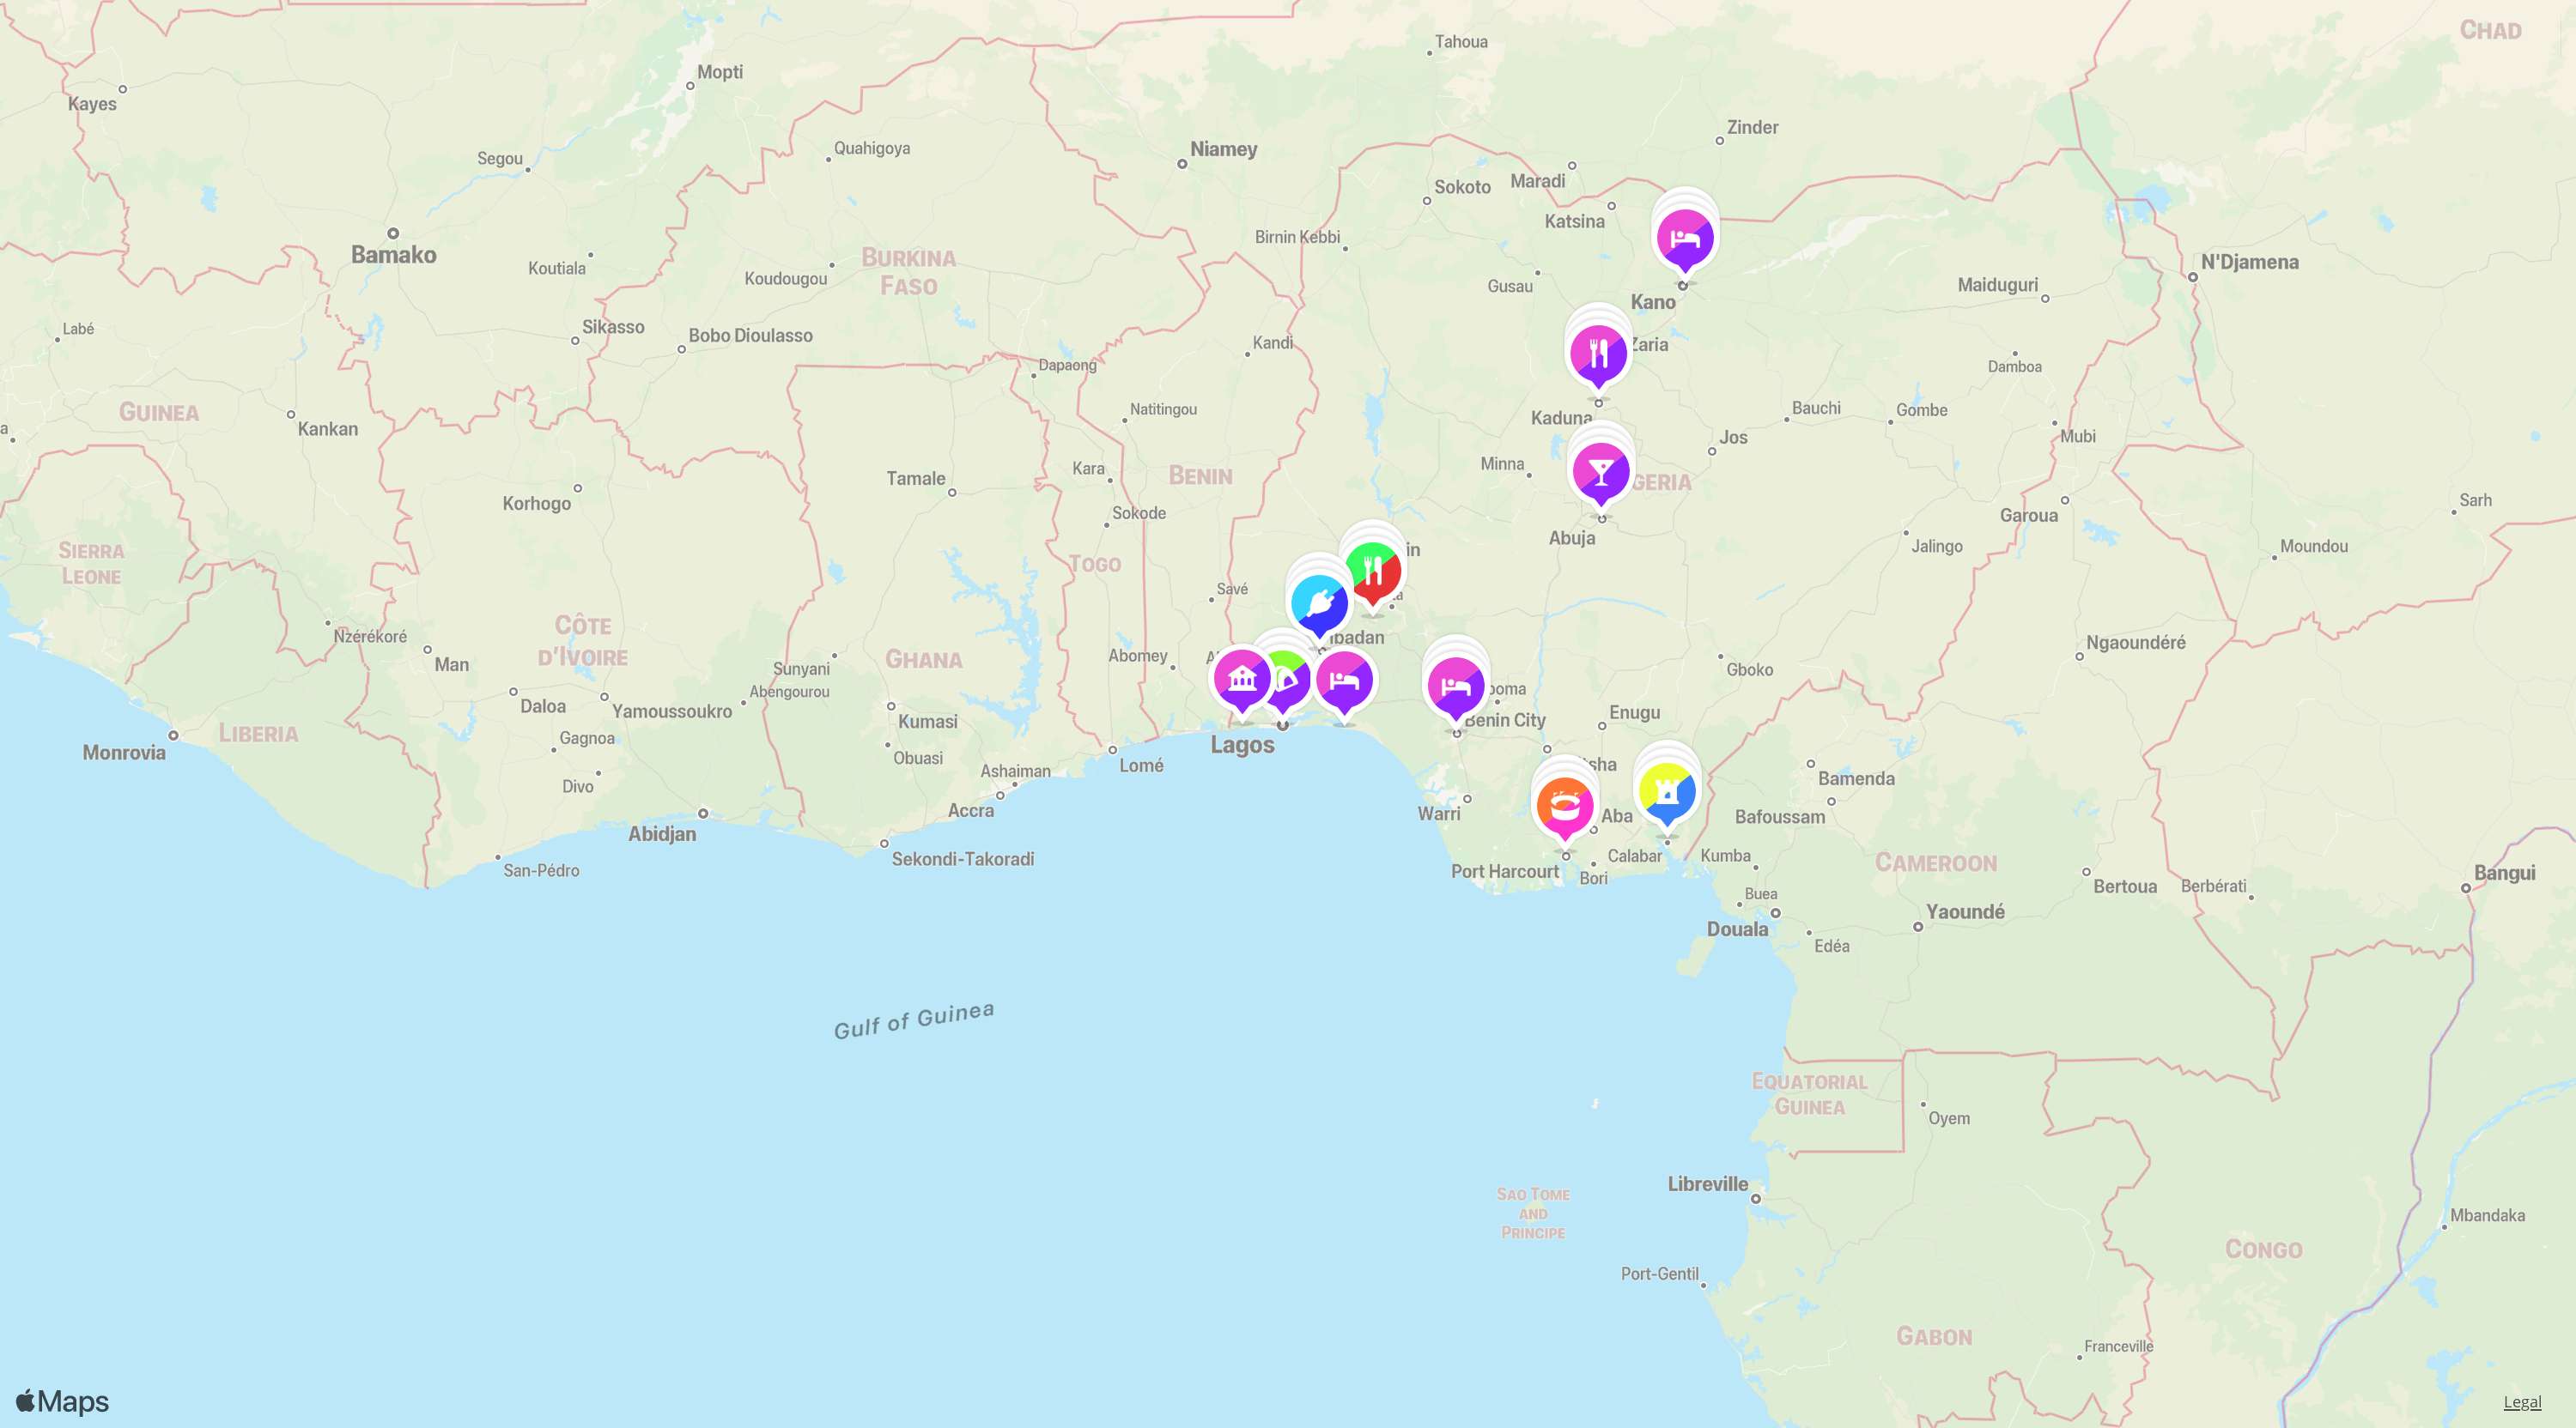The height and width of the screenshot is (1428, 2576).
Task: Click the Port Harcourt label
Action: pyautogui.click(x=1505, y=871)
